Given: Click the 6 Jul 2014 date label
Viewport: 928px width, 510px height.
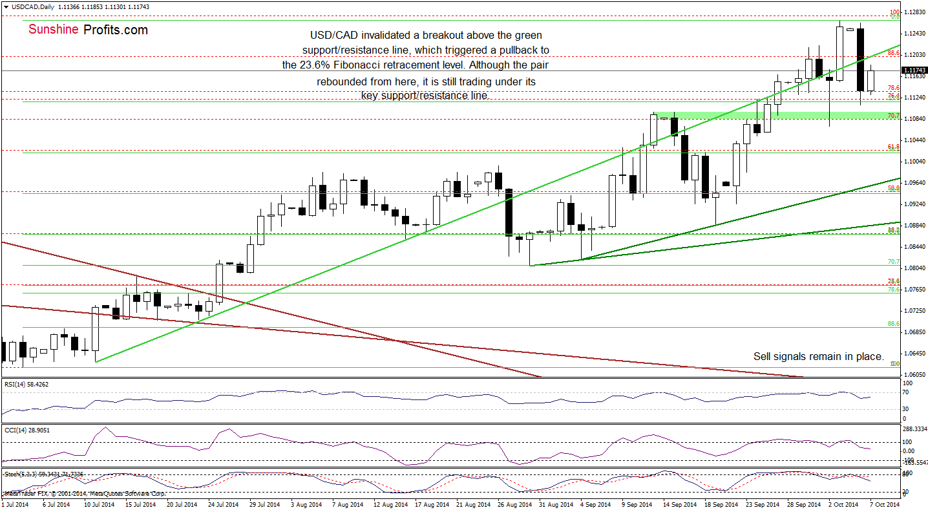Looking at the screenshot, I should pyautogui.click(x=57, y=504).
